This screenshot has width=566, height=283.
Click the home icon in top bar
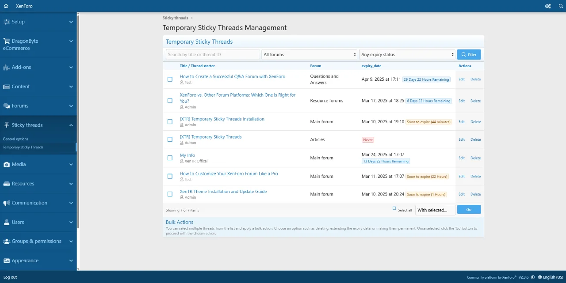pyautogui.click(x=6, y=6)
